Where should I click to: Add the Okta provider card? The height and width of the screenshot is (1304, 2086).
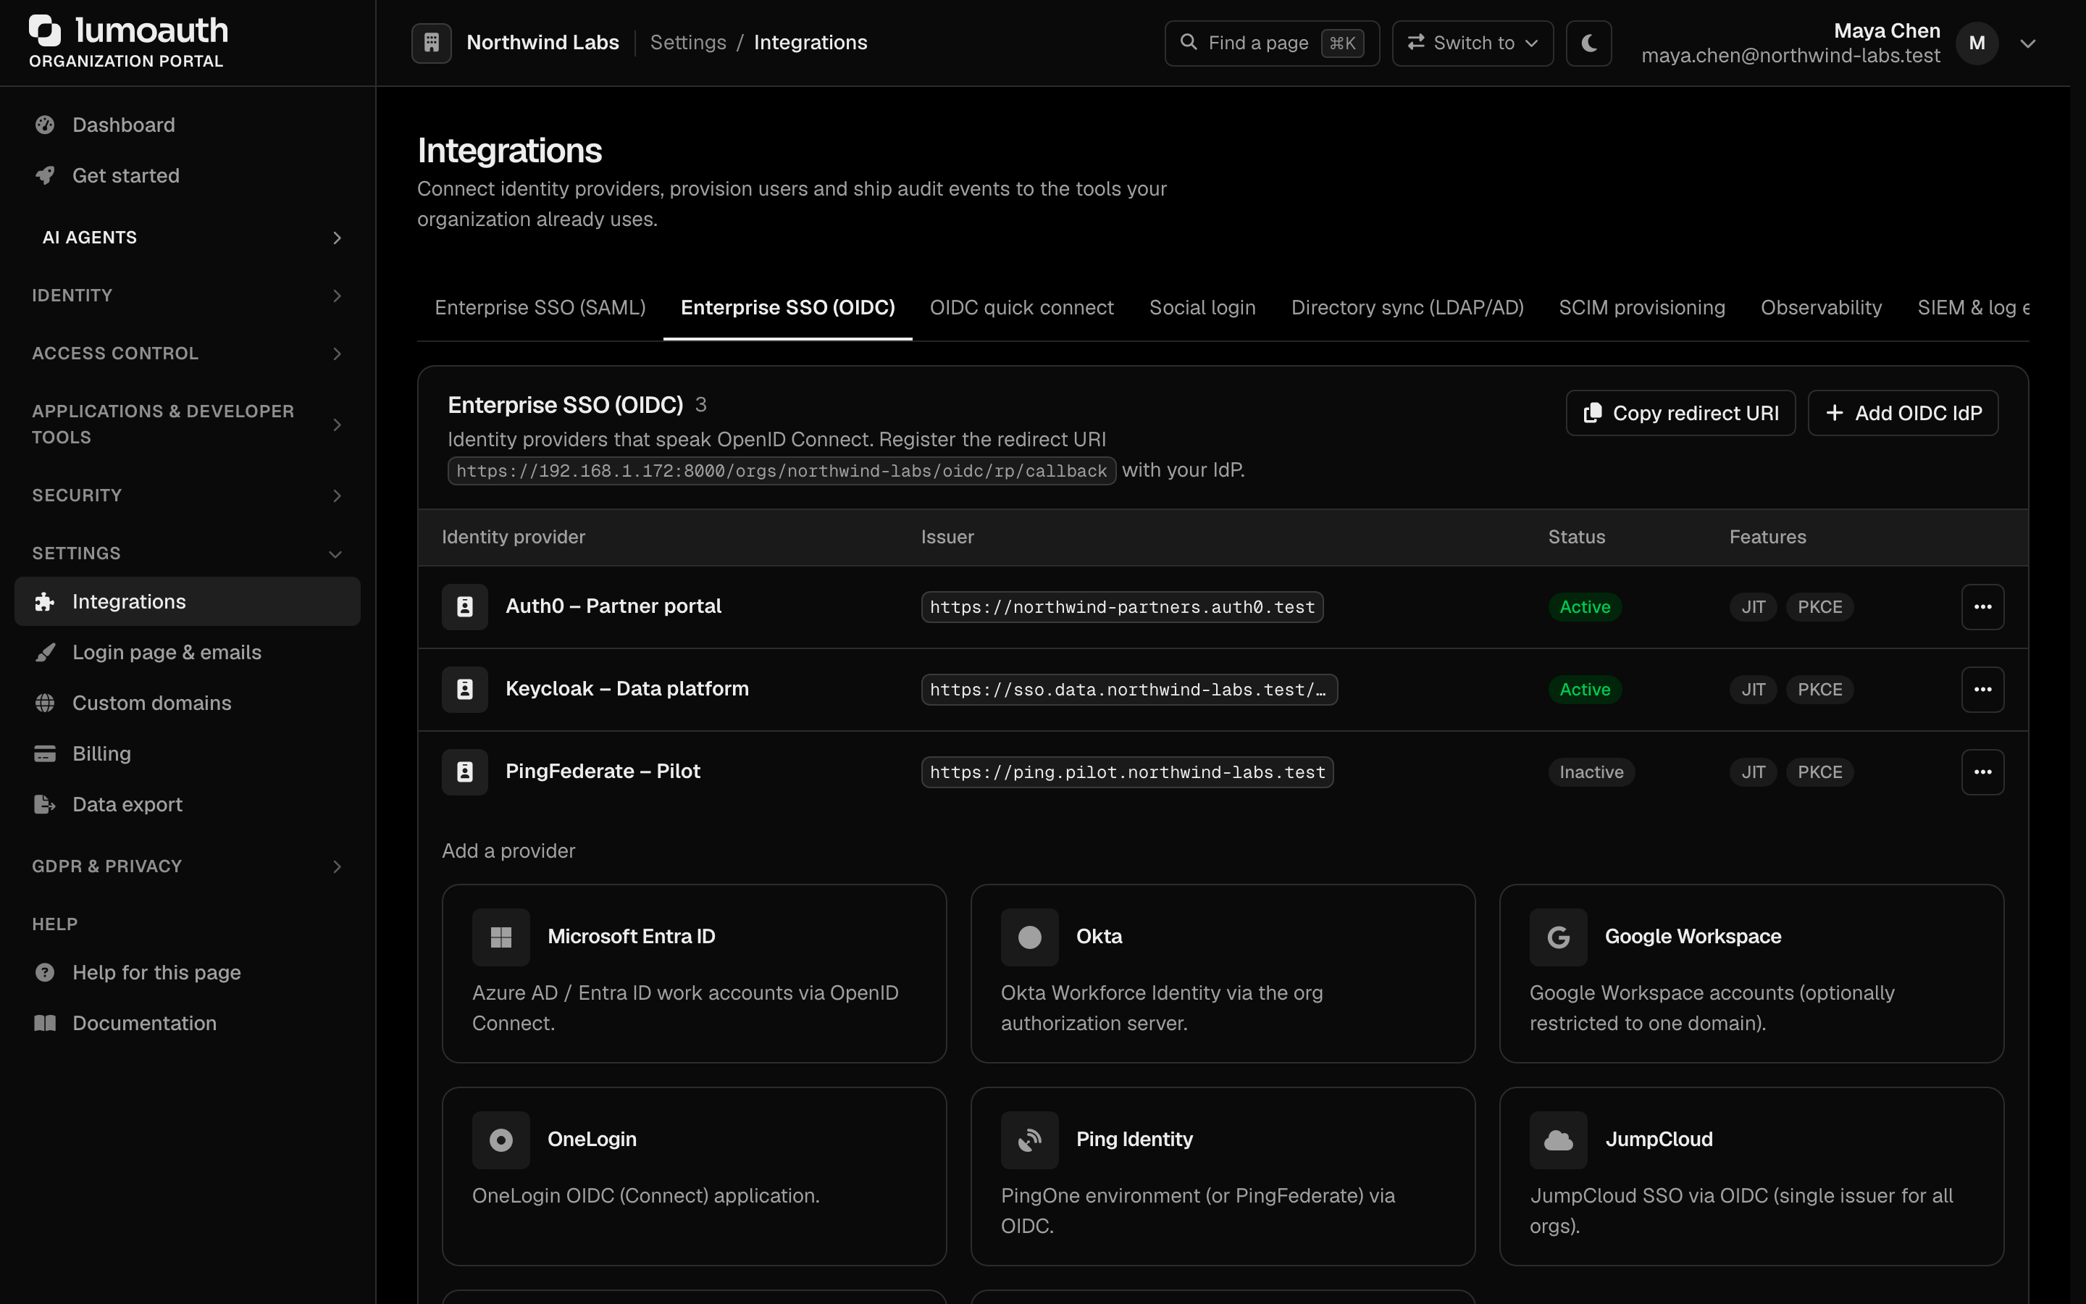pos(1223,974)
